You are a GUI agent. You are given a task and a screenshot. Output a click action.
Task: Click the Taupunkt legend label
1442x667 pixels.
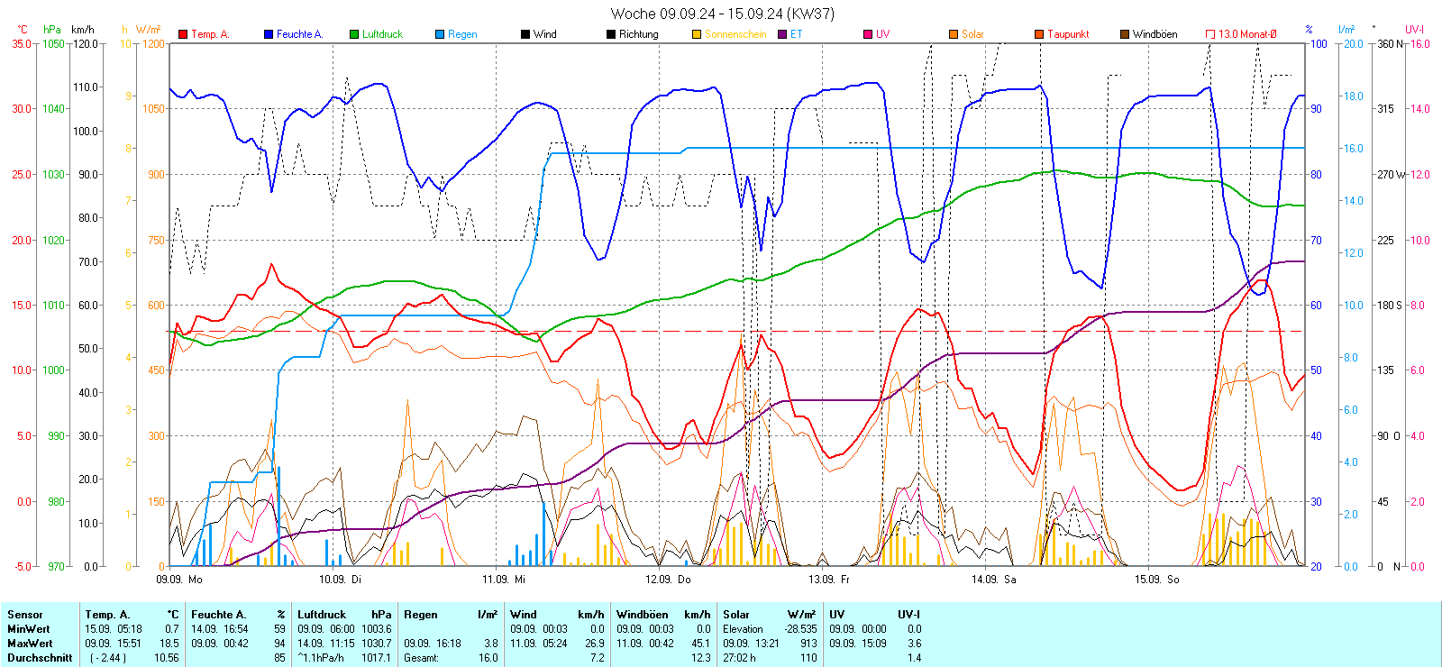(x=1068, y=34)
